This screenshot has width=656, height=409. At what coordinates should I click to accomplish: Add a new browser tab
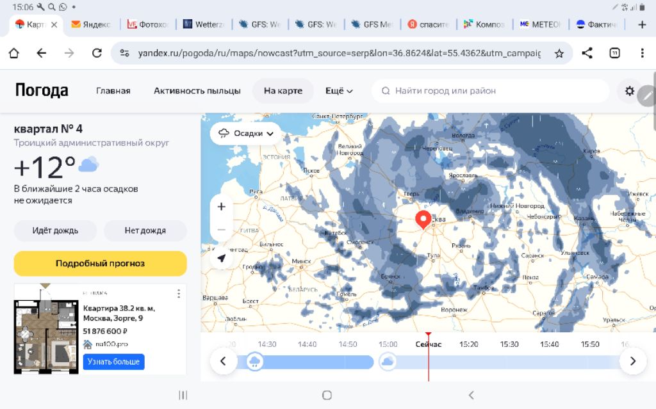pyautogui.click(x=642, y=24)
